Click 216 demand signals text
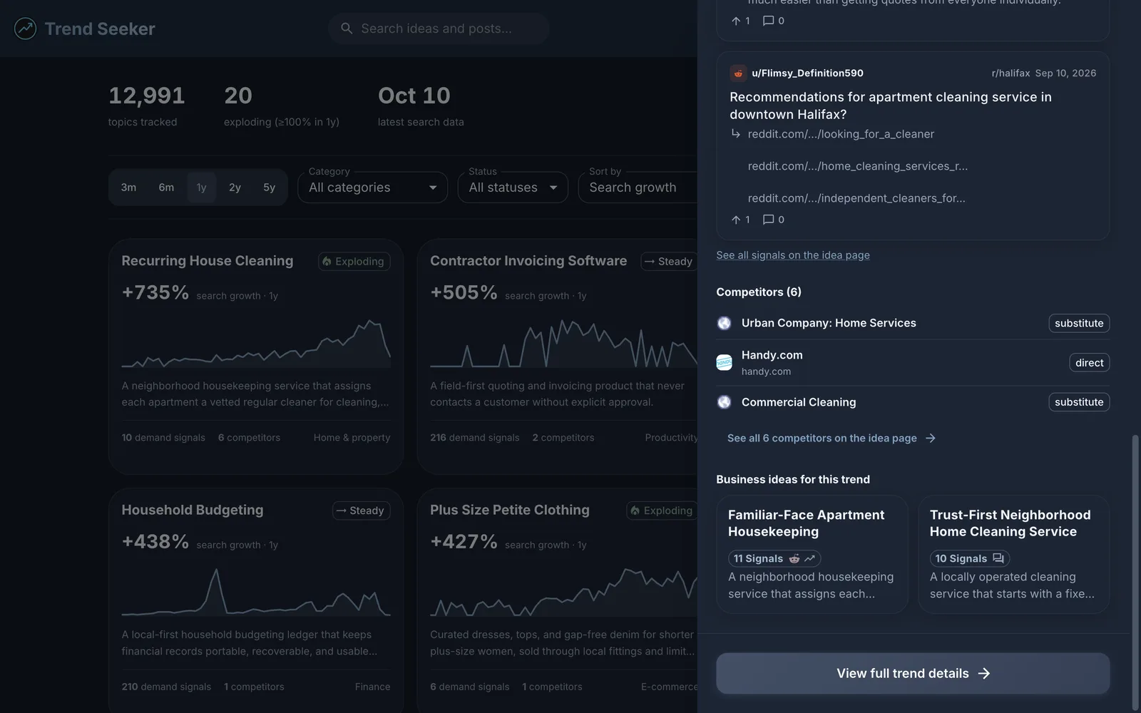 (474, 438)
